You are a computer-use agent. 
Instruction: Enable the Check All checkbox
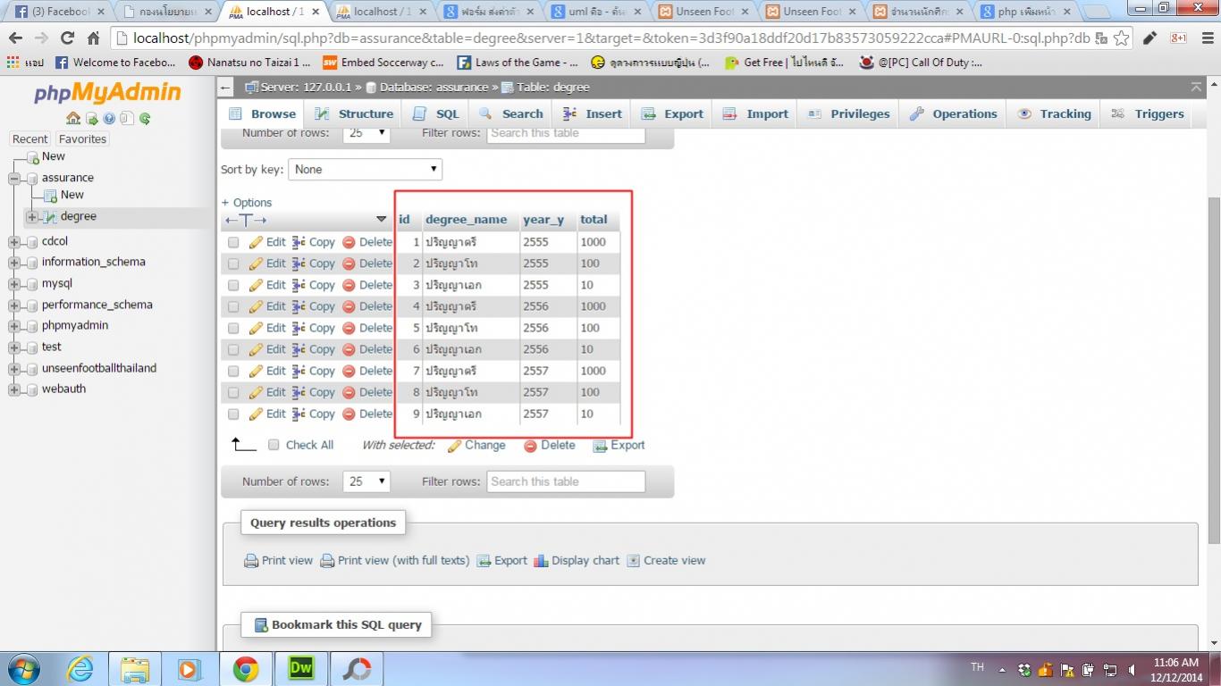274,445
